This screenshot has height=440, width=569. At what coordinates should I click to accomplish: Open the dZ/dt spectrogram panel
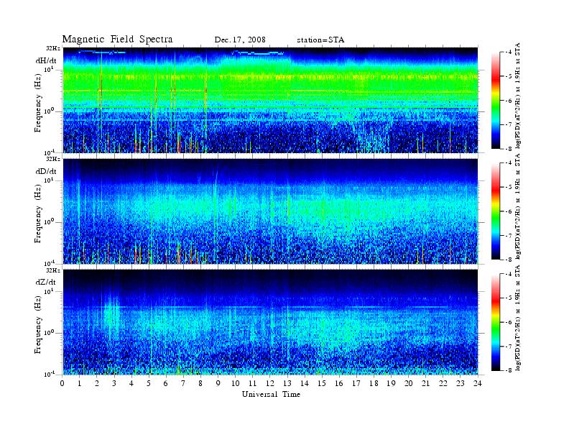tap(270, 322)
